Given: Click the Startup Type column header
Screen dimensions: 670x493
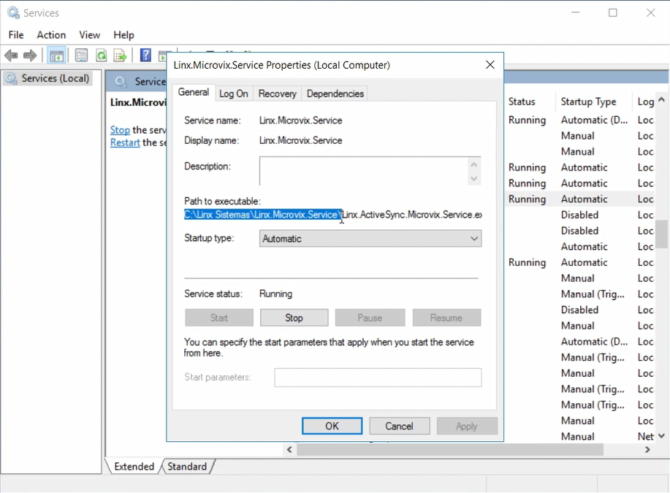Looking at the screenshot, I should [588, 102].
